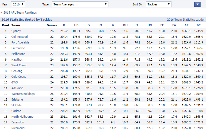Sort by the SC column header
This screenshot has width=206, height=131.
click(x=199, y=25)
